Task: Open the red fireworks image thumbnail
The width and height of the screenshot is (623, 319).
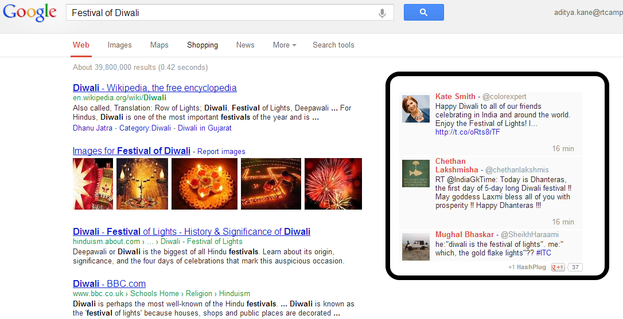Action: point(333,184)
